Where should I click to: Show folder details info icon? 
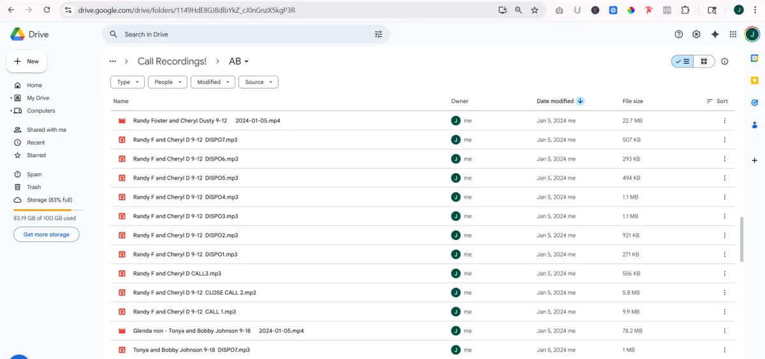coord(724,62)
